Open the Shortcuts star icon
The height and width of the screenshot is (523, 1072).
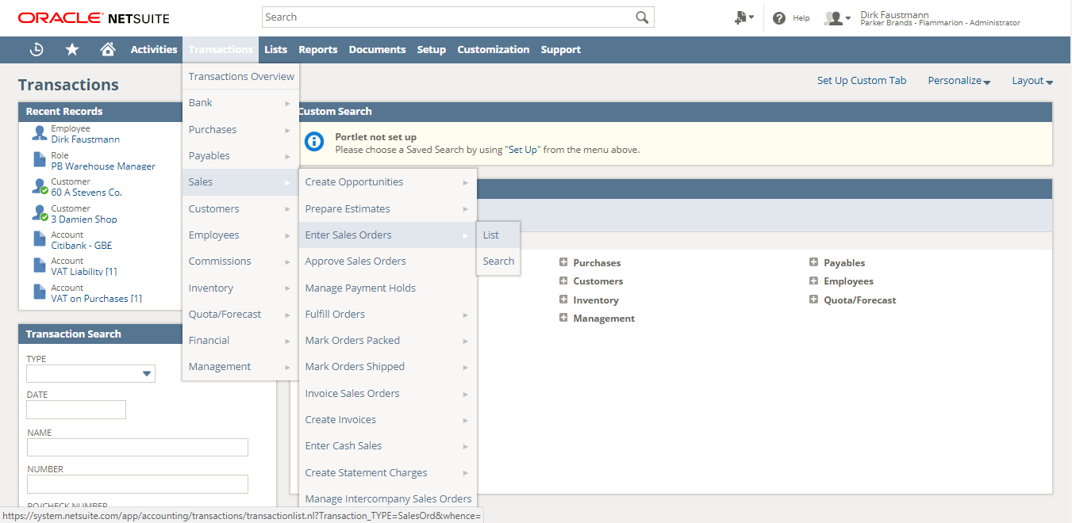72,49
